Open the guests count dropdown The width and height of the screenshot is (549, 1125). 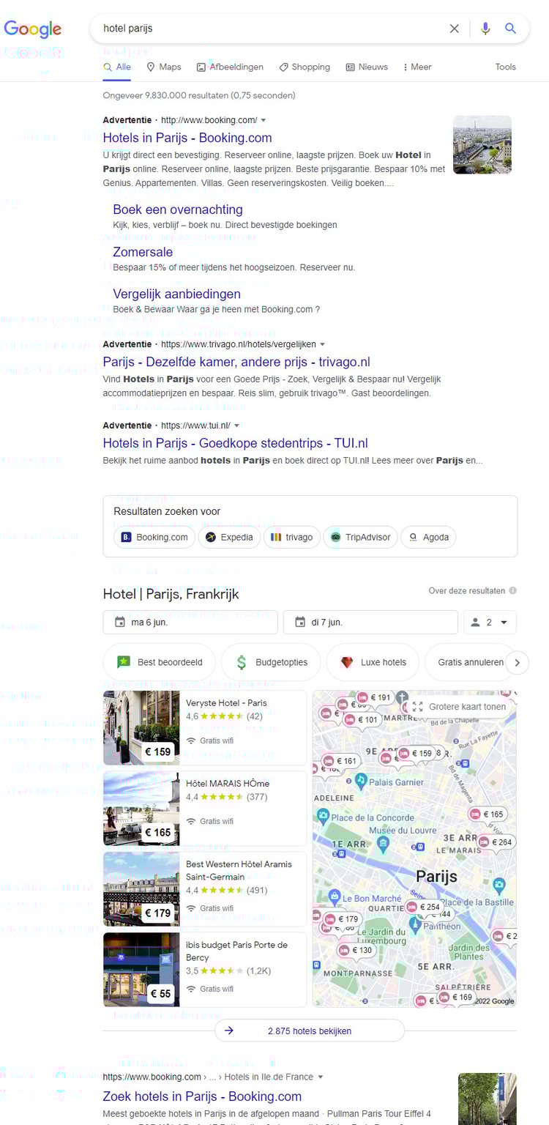coord(490,623)
